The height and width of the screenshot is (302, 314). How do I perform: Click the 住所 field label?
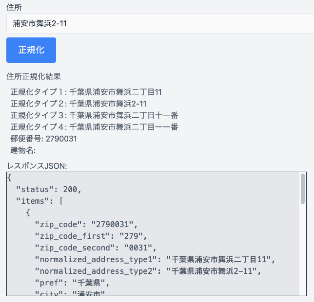[x=14, y=7]
